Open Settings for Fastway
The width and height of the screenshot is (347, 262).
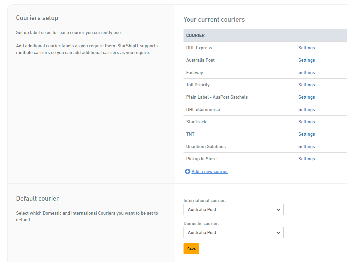pos(306,72)
